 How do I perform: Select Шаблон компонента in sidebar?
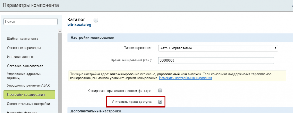[23, 39]
